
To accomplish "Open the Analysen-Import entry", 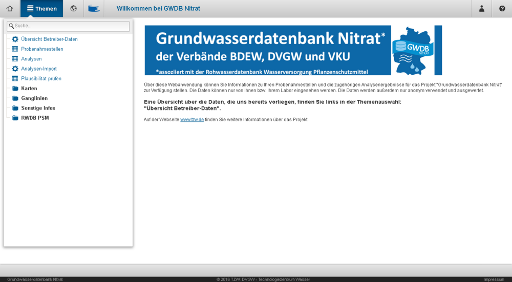I will pos(38,69).
